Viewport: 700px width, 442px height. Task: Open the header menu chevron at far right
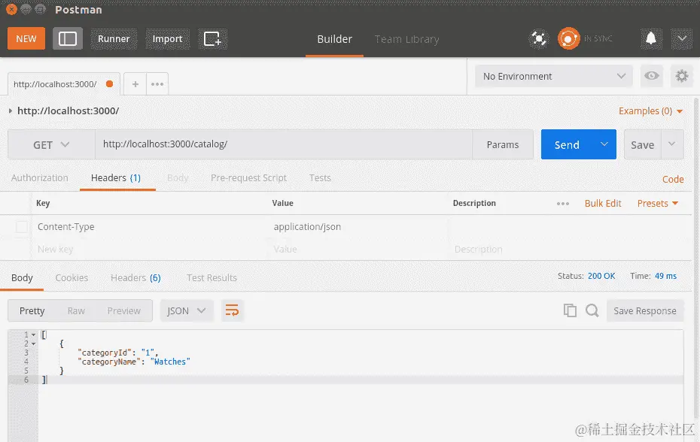click(x=682, y=39)
